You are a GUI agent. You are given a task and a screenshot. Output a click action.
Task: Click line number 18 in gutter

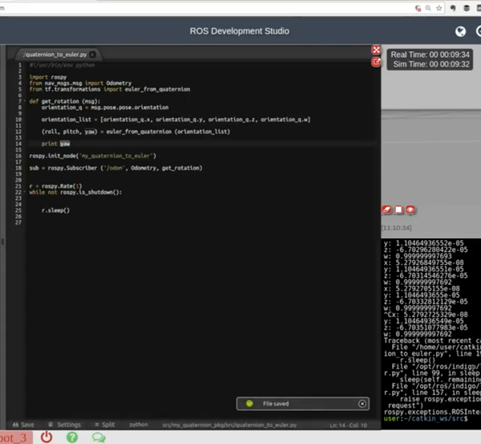(18, 168)
